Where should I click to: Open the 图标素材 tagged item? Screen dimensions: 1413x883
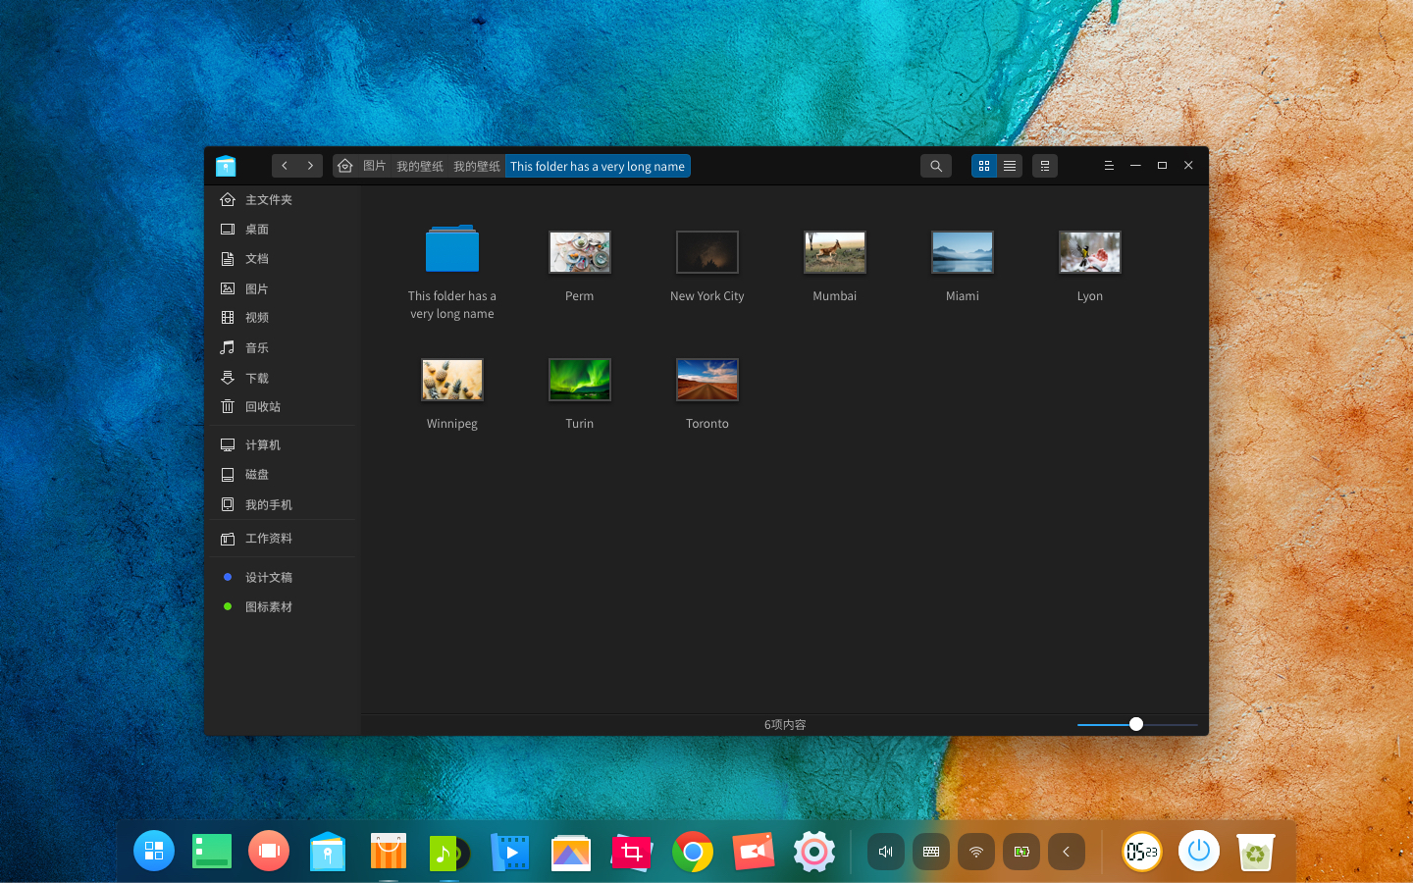click(268, 606)
